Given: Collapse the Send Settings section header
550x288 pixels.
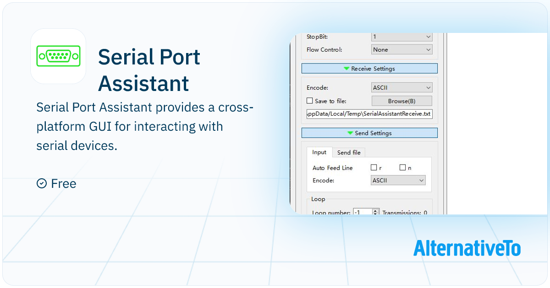Looking at the screenshot, I should coord(369,133).
